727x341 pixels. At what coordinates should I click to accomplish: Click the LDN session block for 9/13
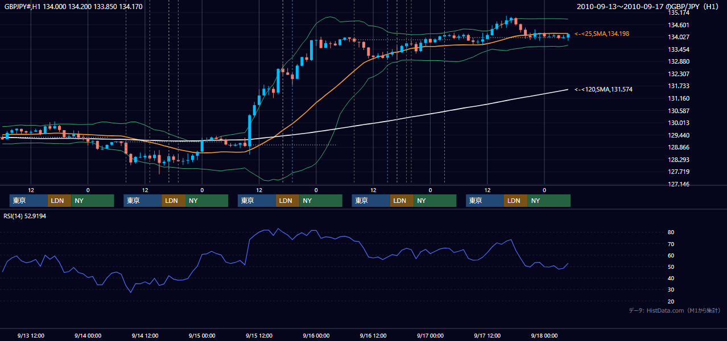(59, 201)
